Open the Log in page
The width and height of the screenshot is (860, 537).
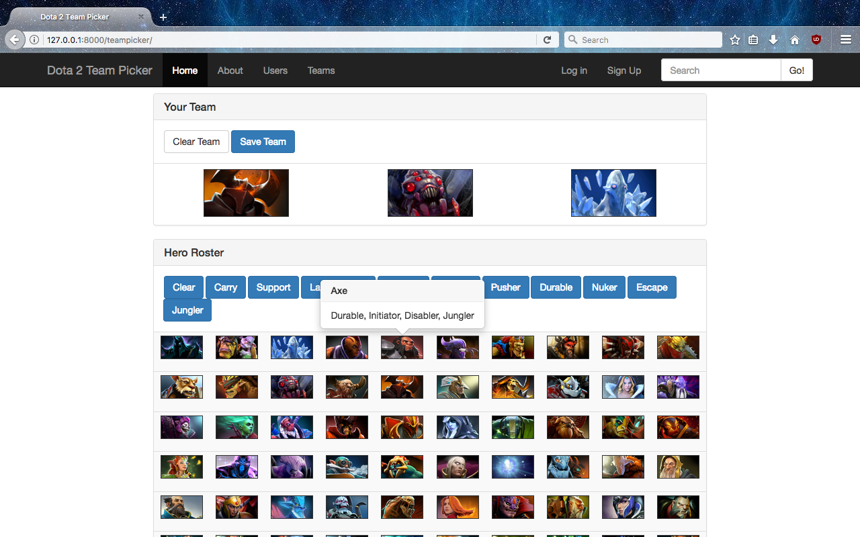click(574, 70)
